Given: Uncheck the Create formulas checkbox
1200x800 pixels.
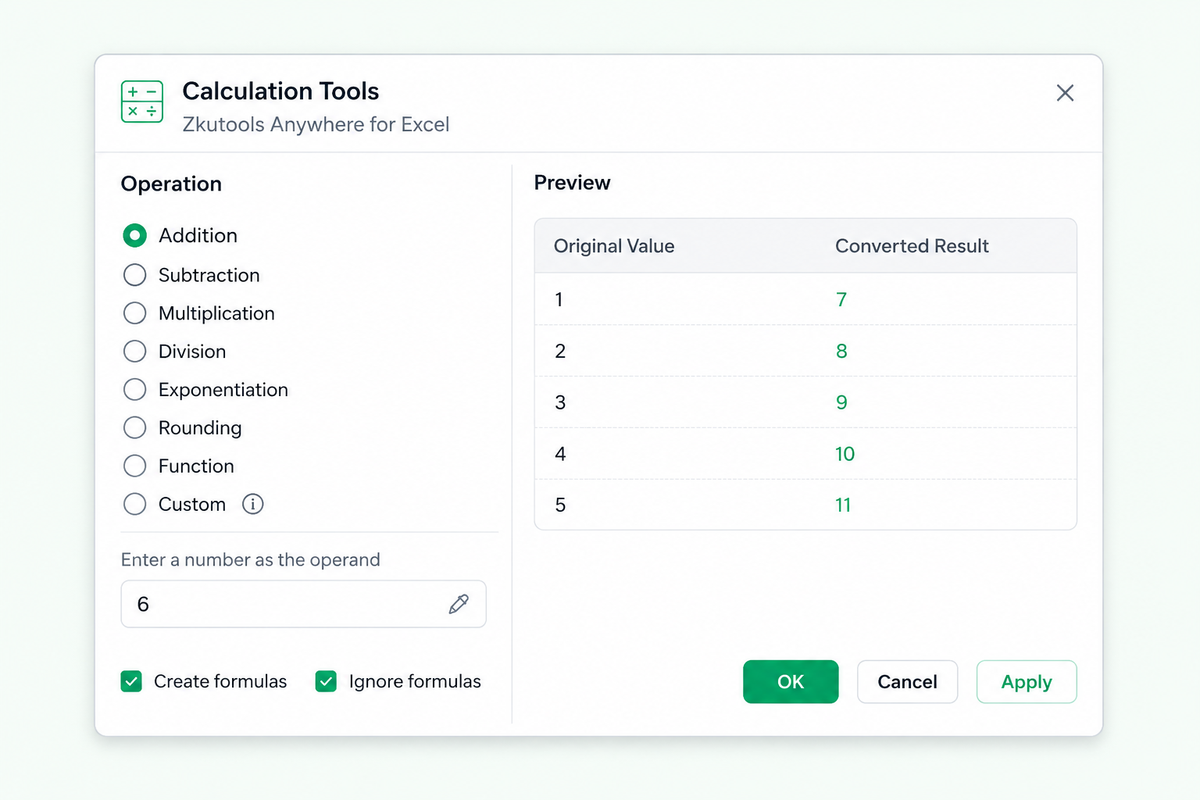Looking at the screenshot, I should (131, 681).
